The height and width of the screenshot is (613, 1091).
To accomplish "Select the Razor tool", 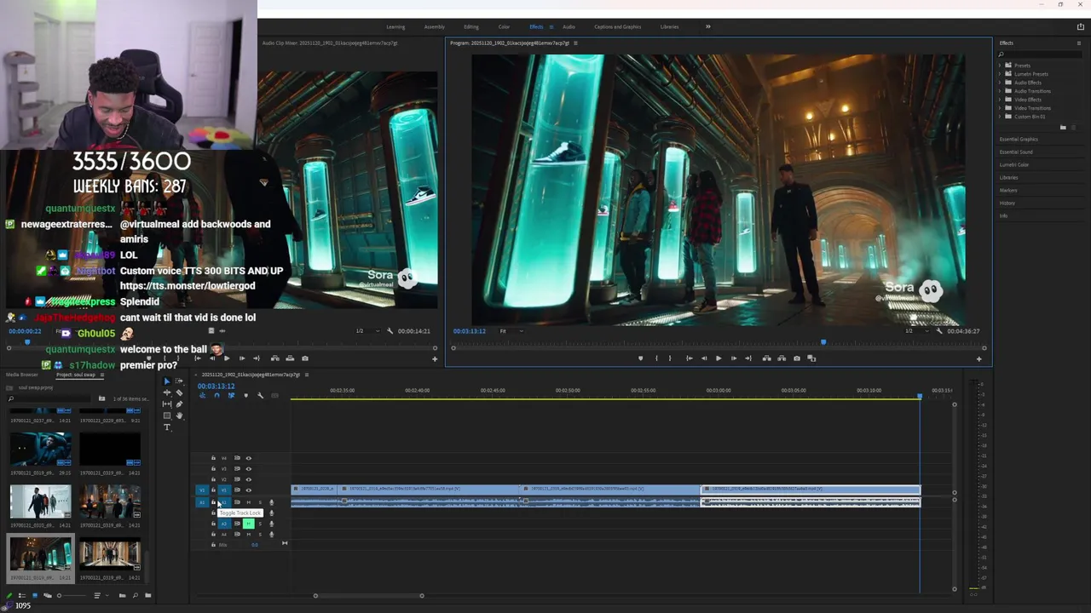I will (x=179, y=392).
